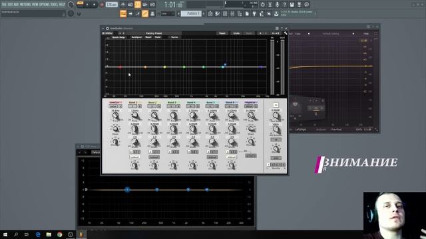Click the Redo button in the EQ
The width and height of the screenshot is (426, 239).
tap(249, 33)
